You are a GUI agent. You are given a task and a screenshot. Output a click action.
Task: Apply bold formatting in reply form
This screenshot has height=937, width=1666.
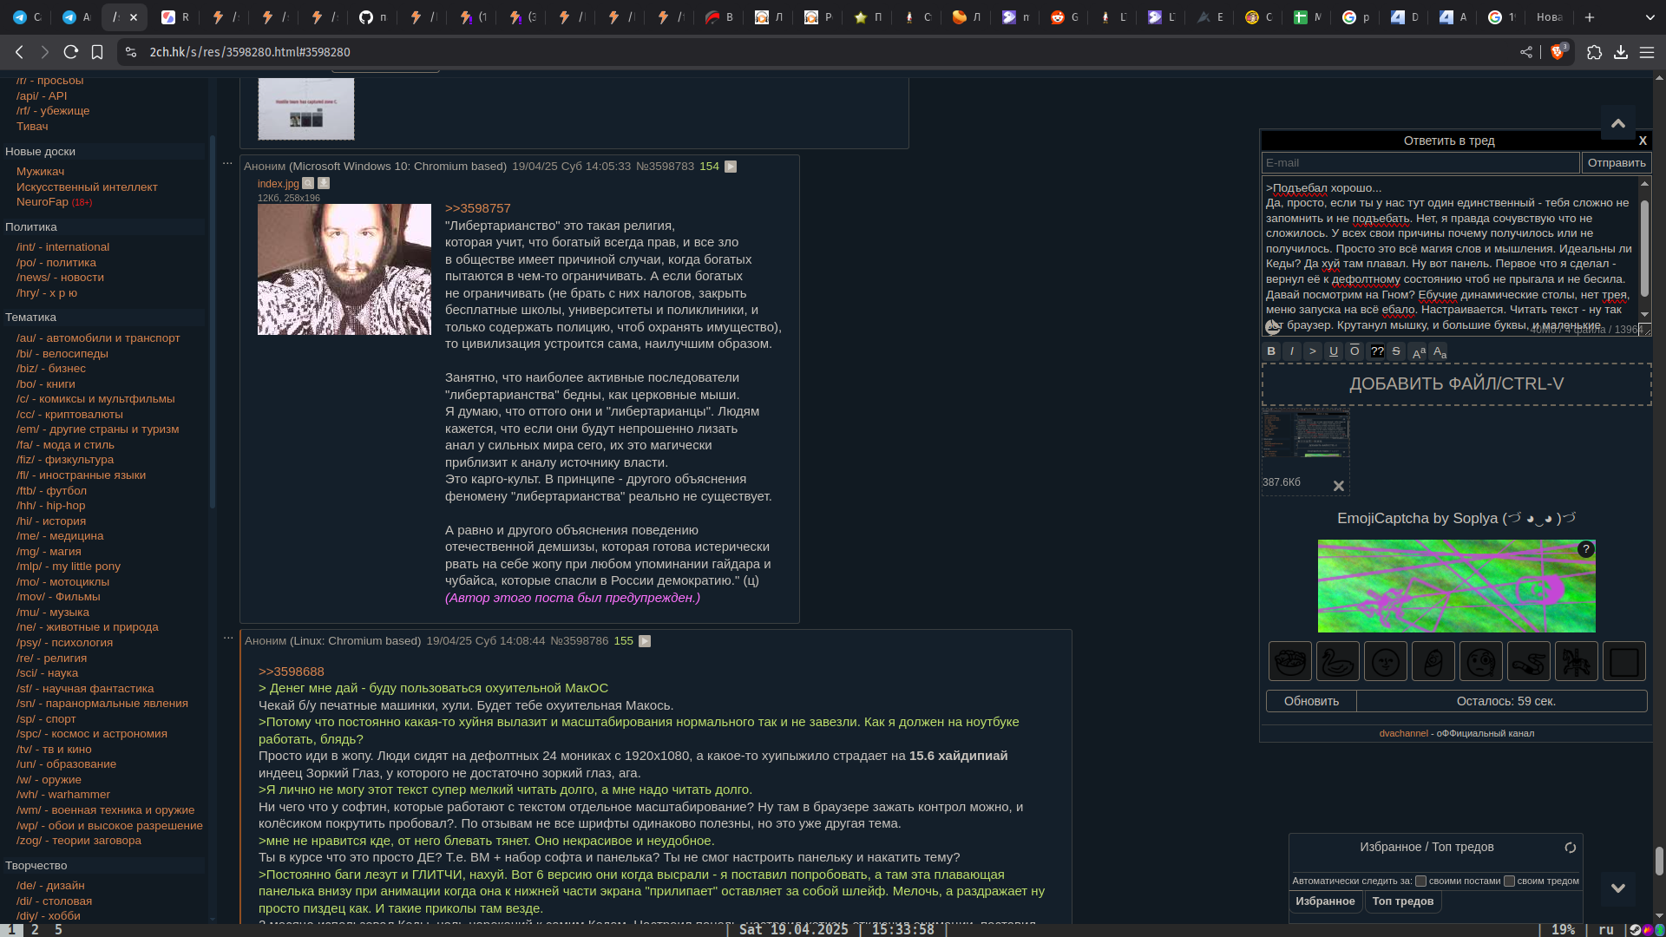click(1271, 351)
